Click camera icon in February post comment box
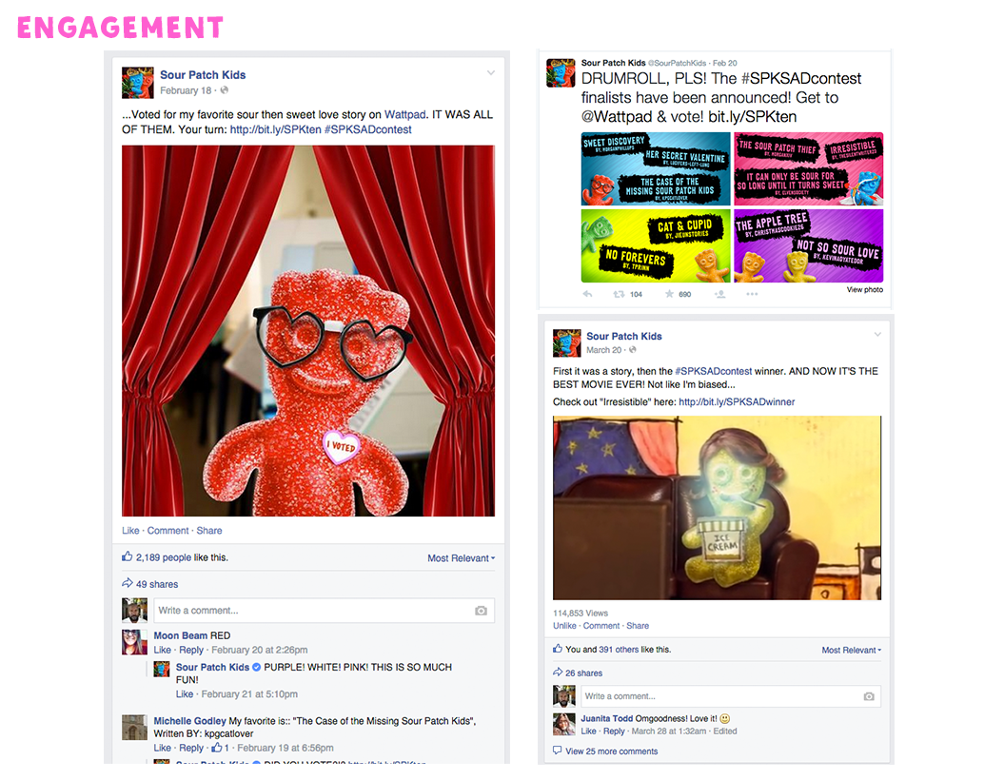This screenshot has height=780, width=1004. (x=481, y=611)
